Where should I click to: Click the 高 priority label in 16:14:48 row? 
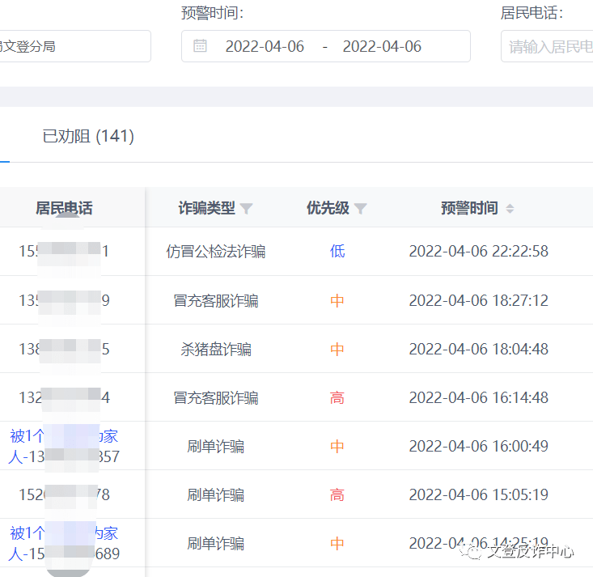tap(337, 398)
